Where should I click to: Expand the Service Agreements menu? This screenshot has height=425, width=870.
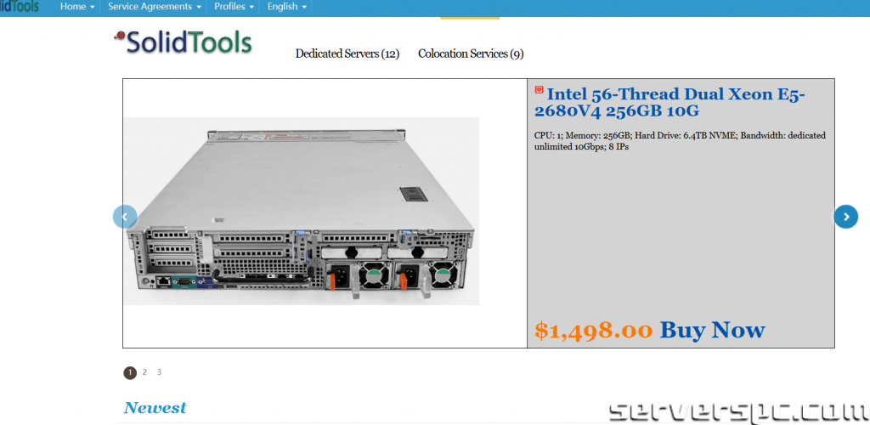(155, 7)
